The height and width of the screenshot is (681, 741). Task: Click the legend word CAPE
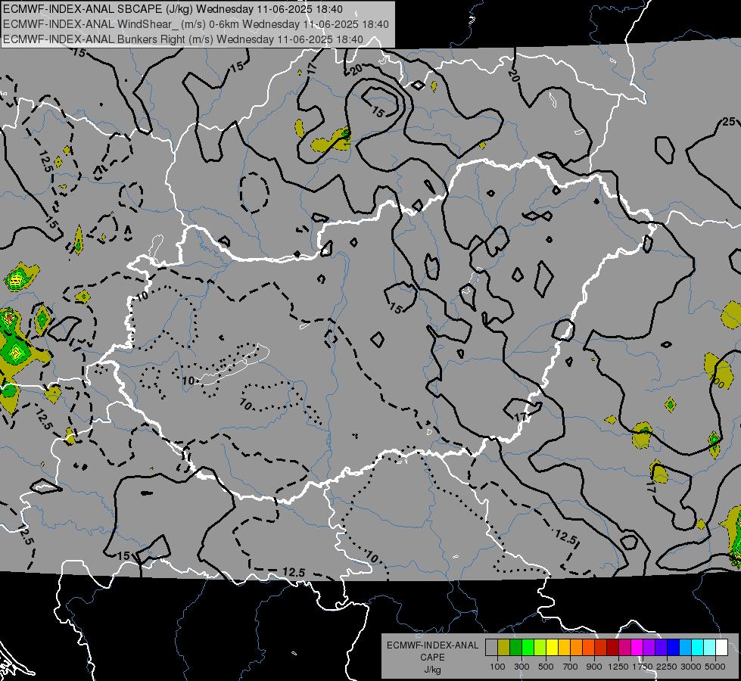tap(432, 658)
